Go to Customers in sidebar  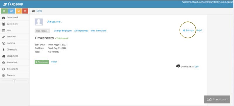(15, 24)
